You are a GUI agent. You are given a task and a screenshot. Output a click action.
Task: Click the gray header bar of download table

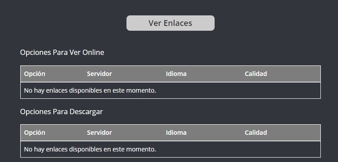coord(171,133)
